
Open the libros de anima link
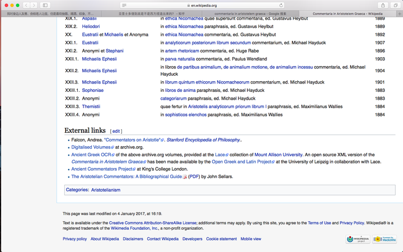click(180, 90)
